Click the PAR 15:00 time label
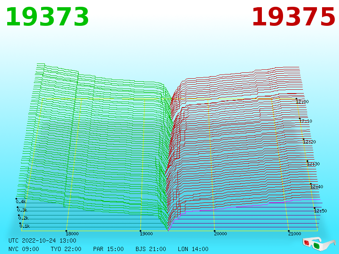339x254 pixels. click(108, 249)
